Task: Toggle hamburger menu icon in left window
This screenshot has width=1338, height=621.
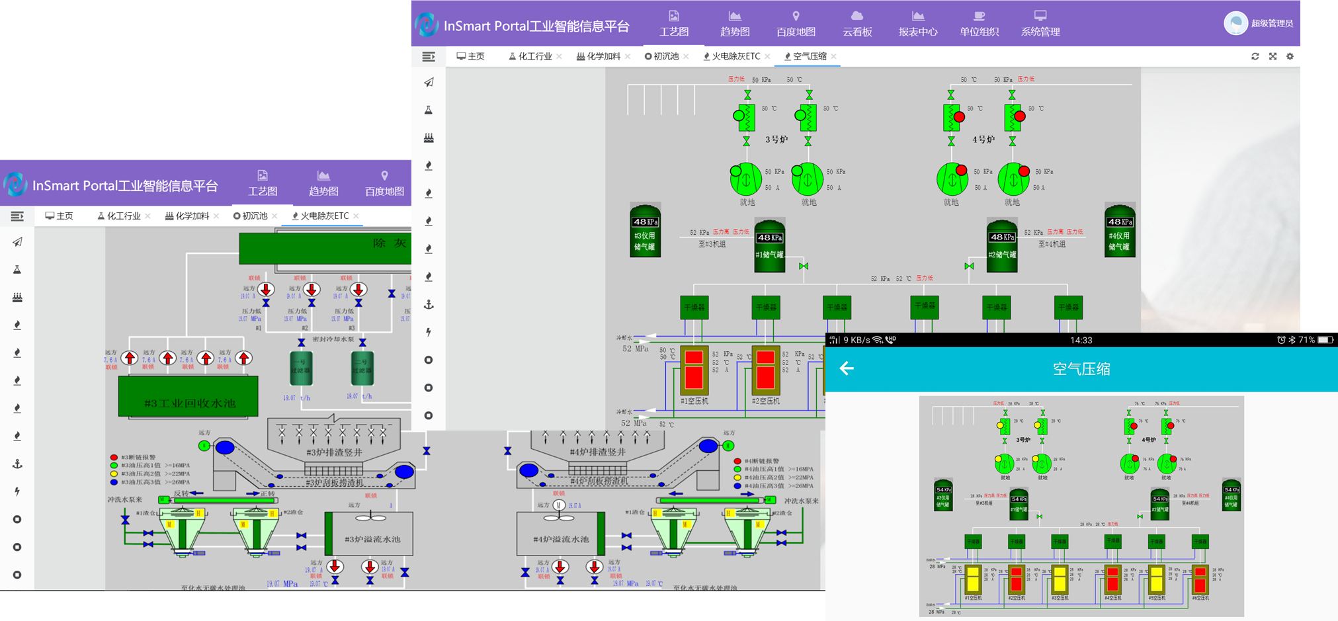Action: [x=17, y=216]
